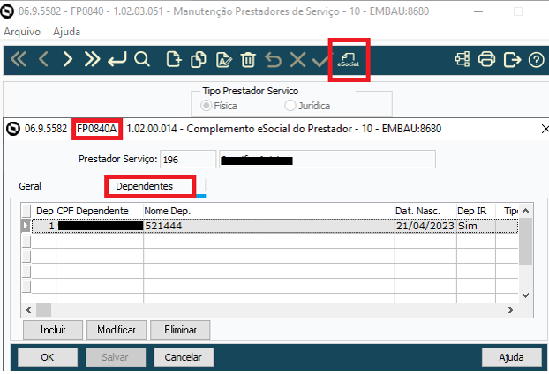Copy record icon in toolbar

pyautogui.click(x=199, y=59)
